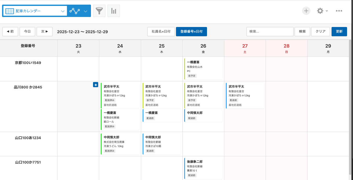This screenshot has width=353, height=180.
Task: Open 中岡慎太郎 card in 品川800 か2845 row
Action: [203, 115]
